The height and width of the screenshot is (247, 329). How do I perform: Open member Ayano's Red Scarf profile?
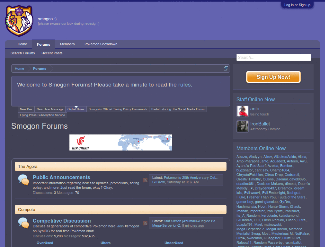click(x=251, y=166)
